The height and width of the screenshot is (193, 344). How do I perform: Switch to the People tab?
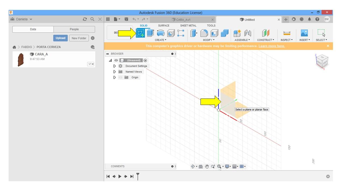(74, 29)
